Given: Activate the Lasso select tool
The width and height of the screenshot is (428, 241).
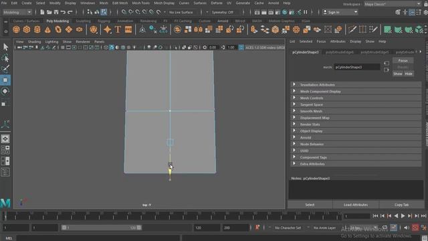Looking at the screenshot, I should [x=5, y=58].
